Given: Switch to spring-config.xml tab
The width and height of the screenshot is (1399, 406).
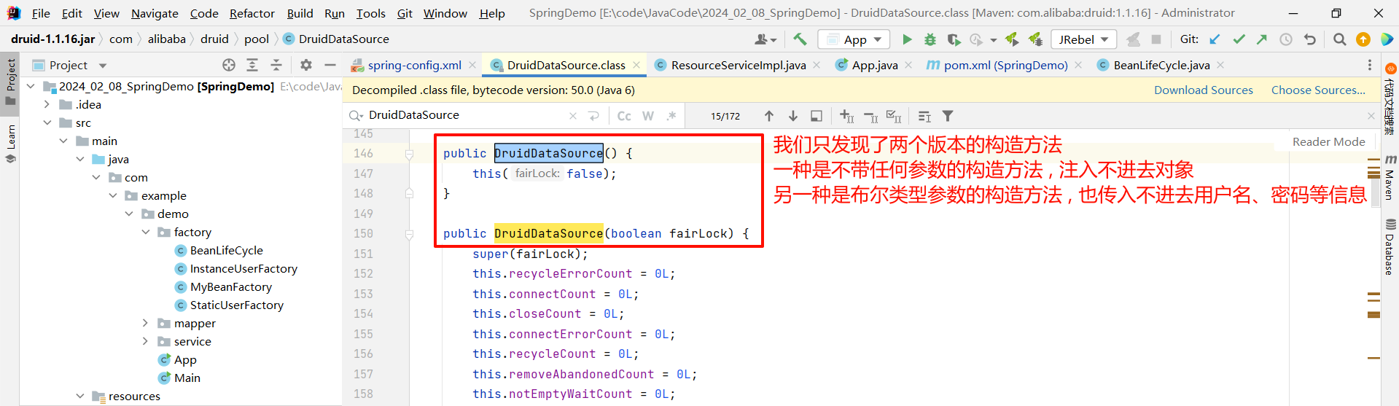Looking at the screenshot, I should (414, 65).
